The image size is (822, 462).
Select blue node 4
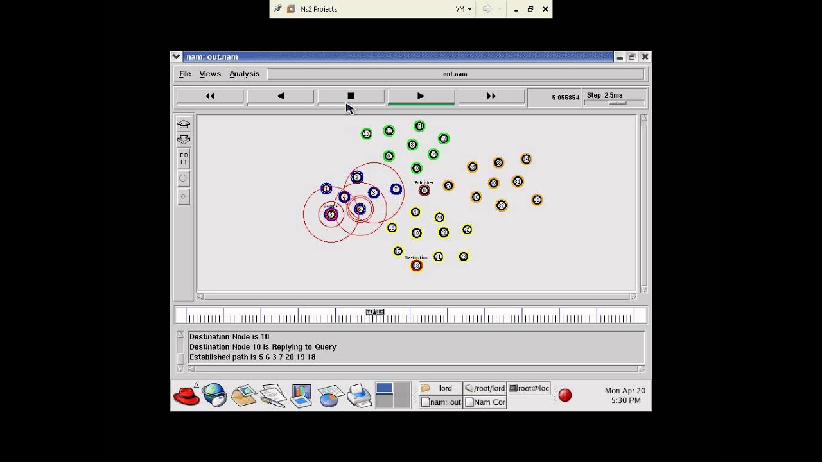344,197
